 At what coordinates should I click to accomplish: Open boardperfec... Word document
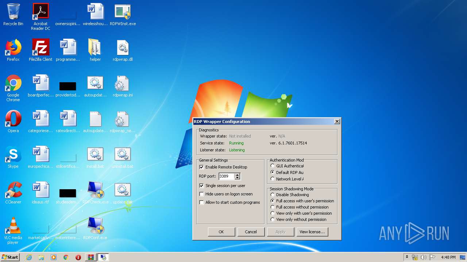point(40,86)
